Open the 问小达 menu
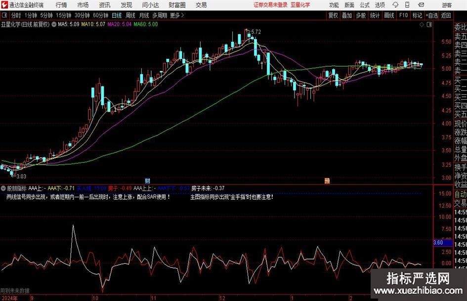Image resolution: width=467 pixels, height=301 pixels. click(150, 5)
